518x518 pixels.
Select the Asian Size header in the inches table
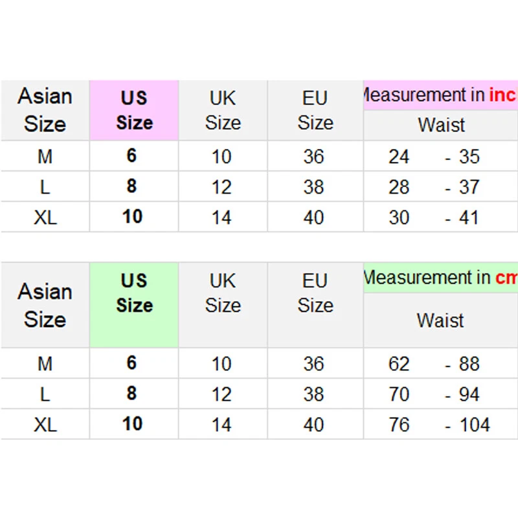pos(45,110)
